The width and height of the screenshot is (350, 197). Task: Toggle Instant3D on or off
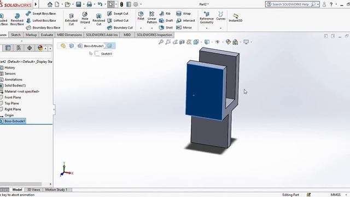tap(236, 18)
